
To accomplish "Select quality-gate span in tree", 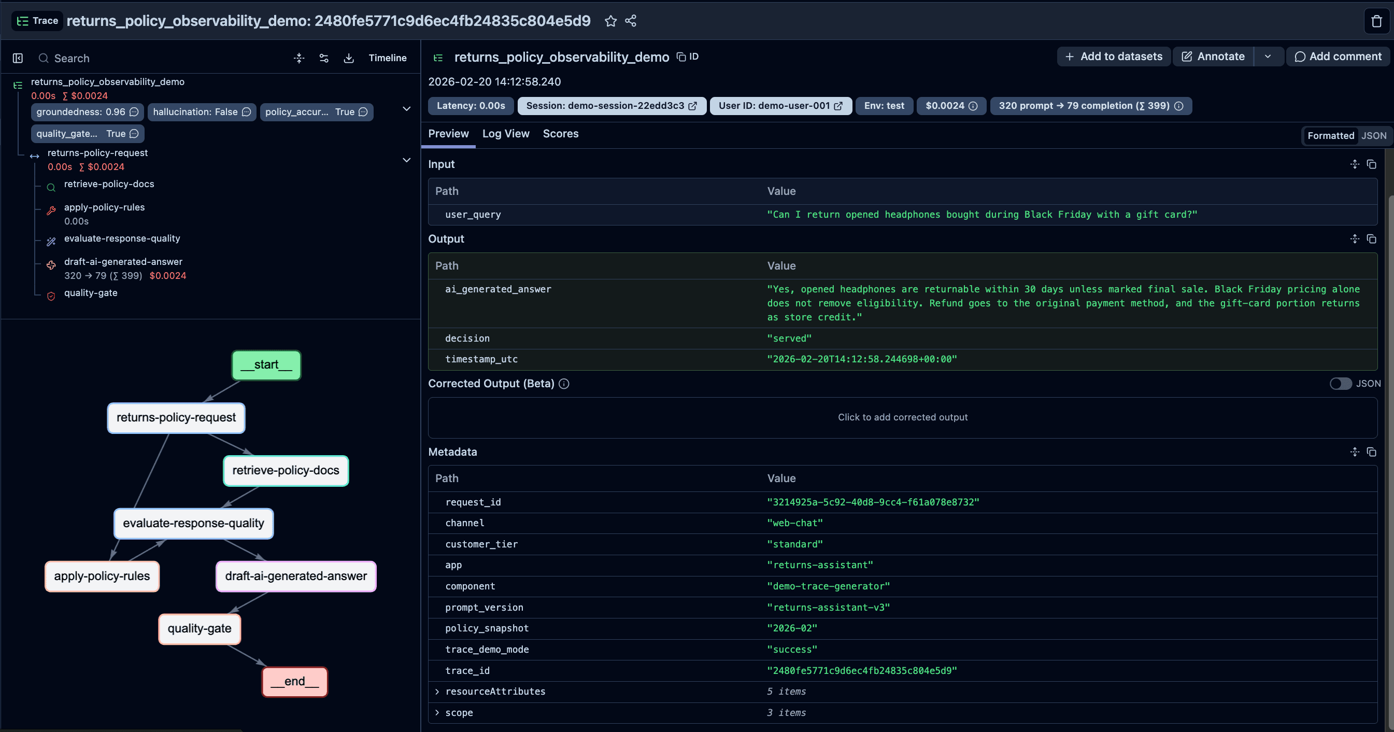I will tap(90, 293).
